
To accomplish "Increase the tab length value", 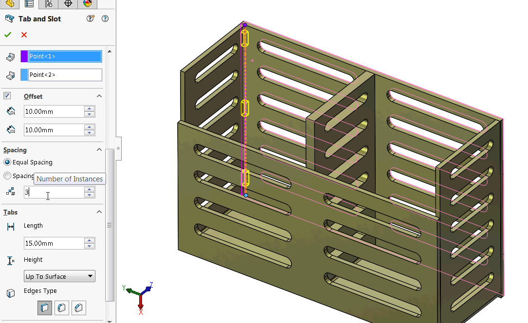I will [89, 241].
